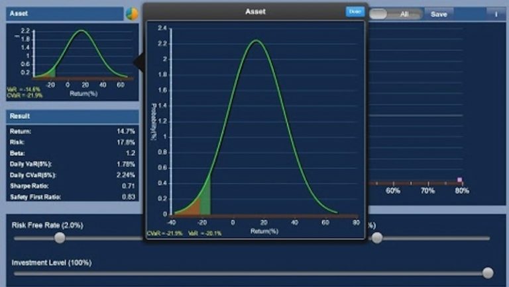Click the Save button
Screen dimensions: 509x287
click(439, 14)
